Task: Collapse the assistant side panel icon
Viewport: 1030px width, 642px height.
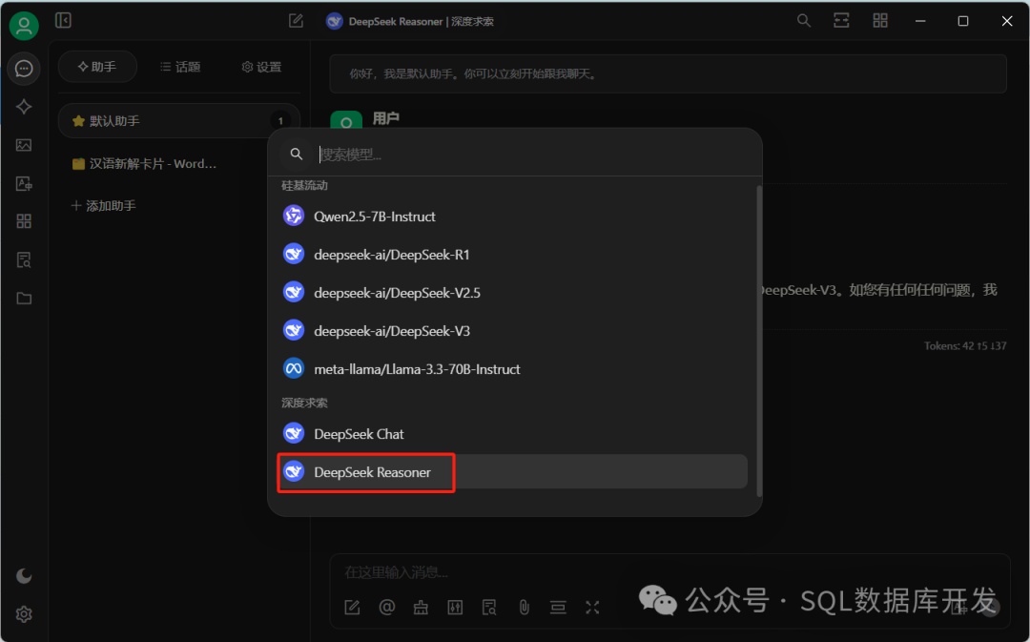Action: 63,20
